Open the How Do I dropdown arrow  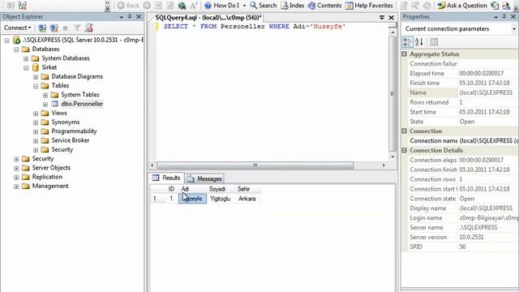tap(244, 6)
